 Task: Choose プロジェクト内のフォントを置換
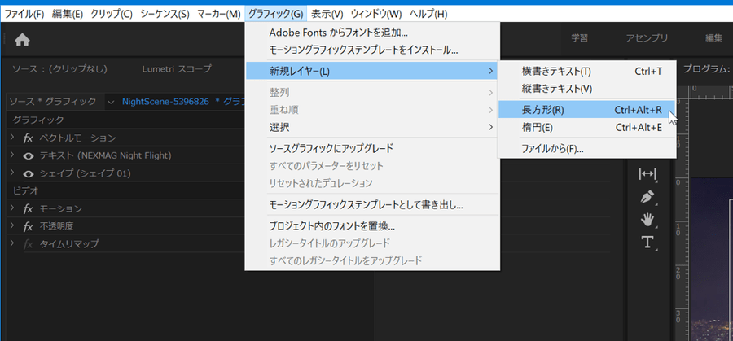click(x=372, y=226)
